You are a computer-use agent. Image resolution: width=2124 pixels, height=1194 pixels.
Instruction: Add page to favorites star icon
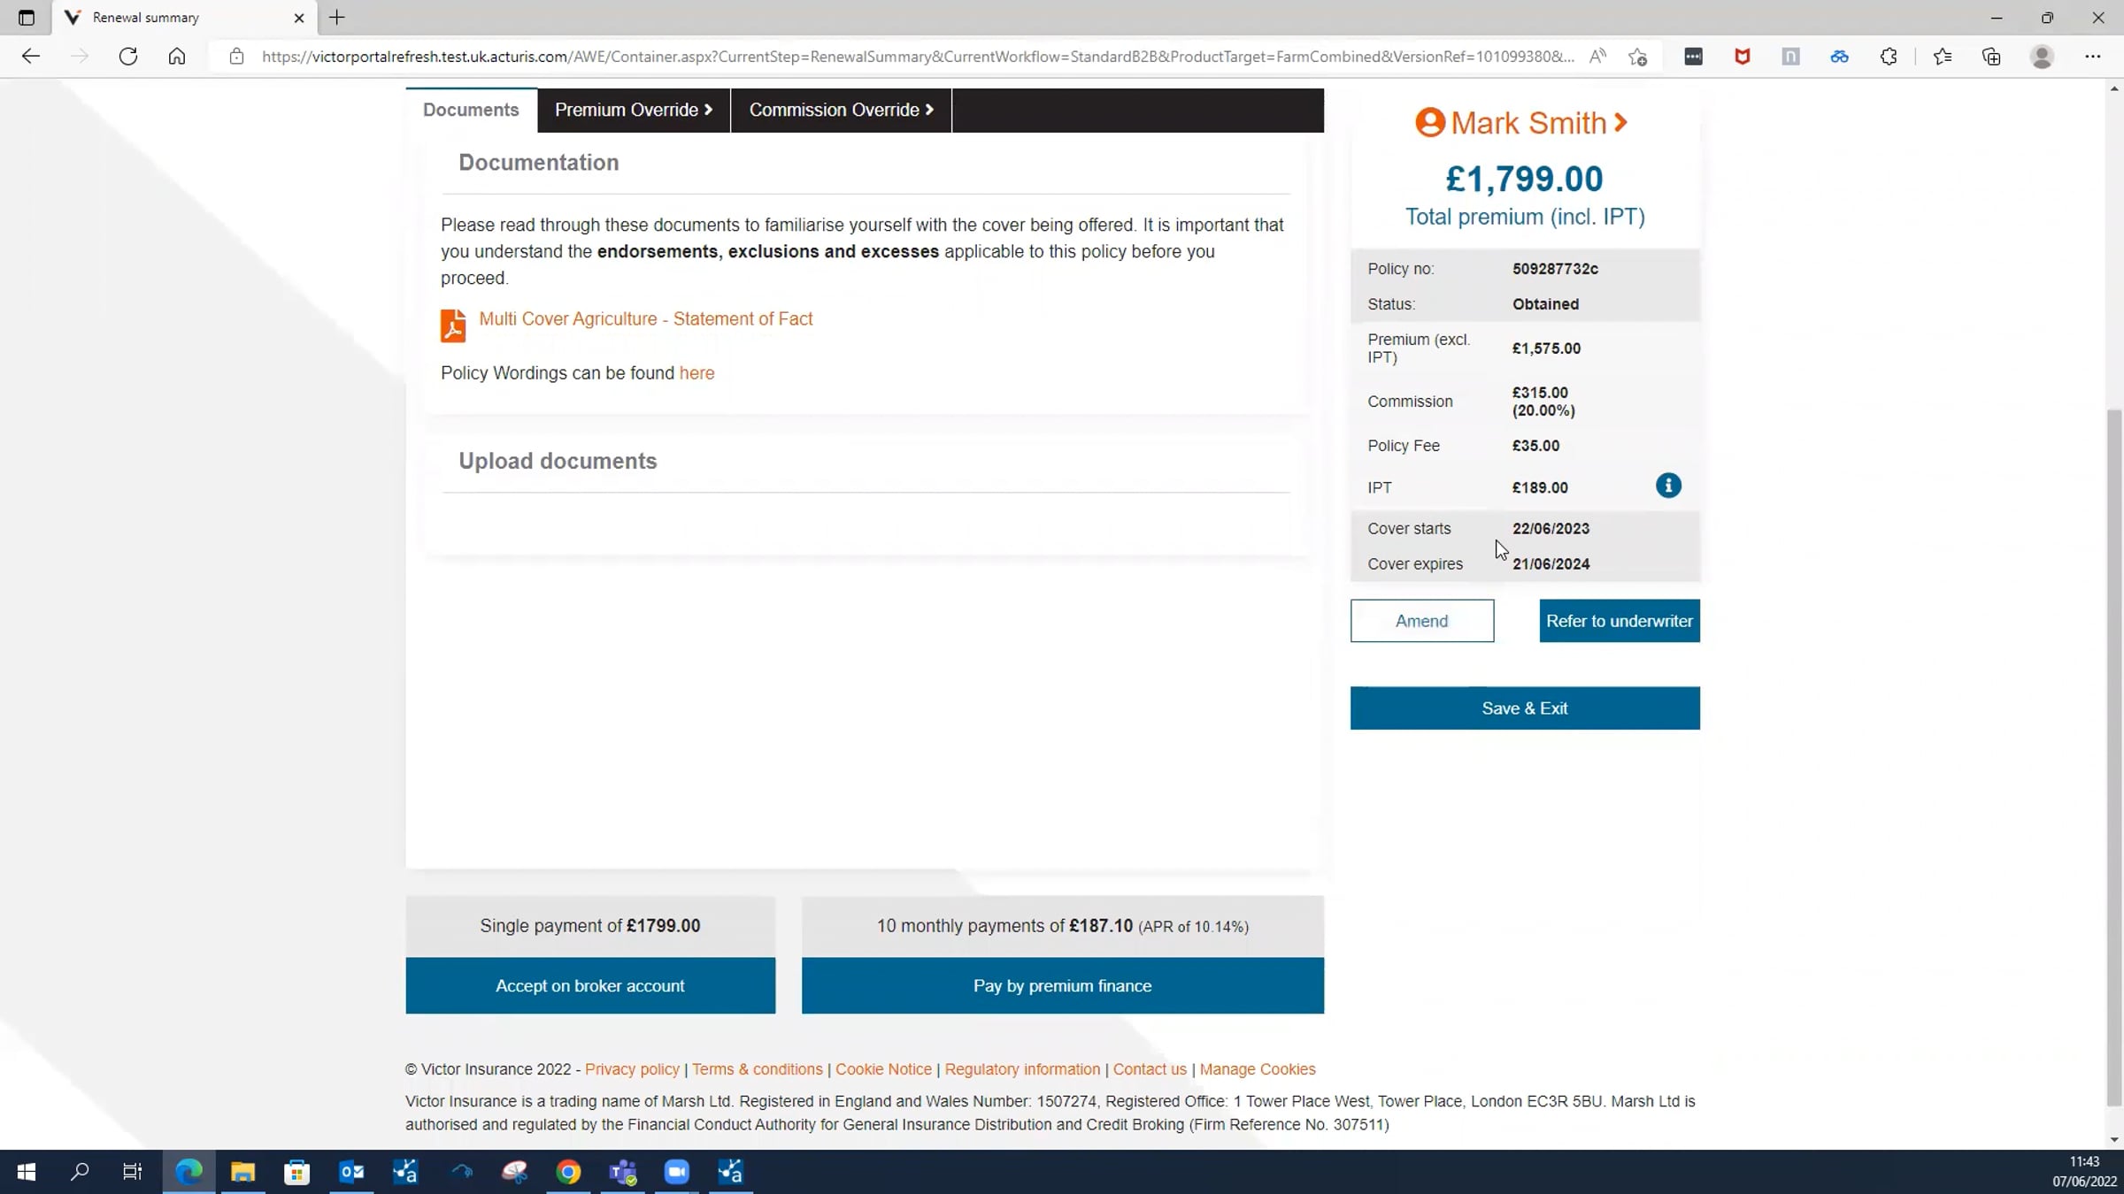tap(1637, 57)
